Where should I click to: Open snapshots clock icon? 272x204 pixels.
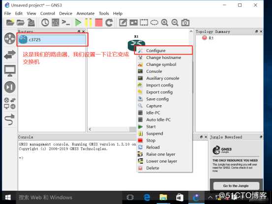click(45, 23)
